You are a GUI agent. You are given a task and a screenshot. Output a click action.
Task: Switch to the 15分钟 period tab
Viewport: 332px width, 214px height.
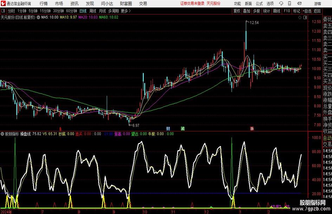45,11
